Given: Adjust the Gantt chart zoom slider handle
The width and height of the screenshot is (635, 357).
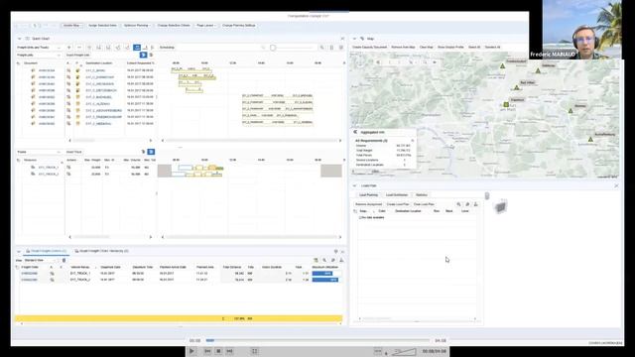Looking at the screenshot, I should coord(273,48).
